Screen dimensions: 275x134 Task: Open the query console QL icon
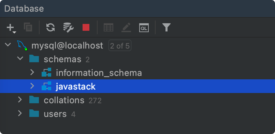pos(144,28)
